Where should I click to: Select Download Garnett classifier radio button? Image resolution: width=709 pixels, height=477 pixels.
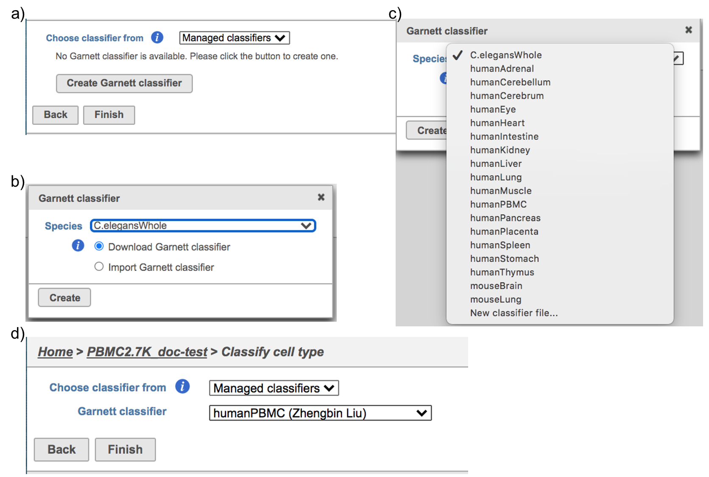(x=99, y=247)
